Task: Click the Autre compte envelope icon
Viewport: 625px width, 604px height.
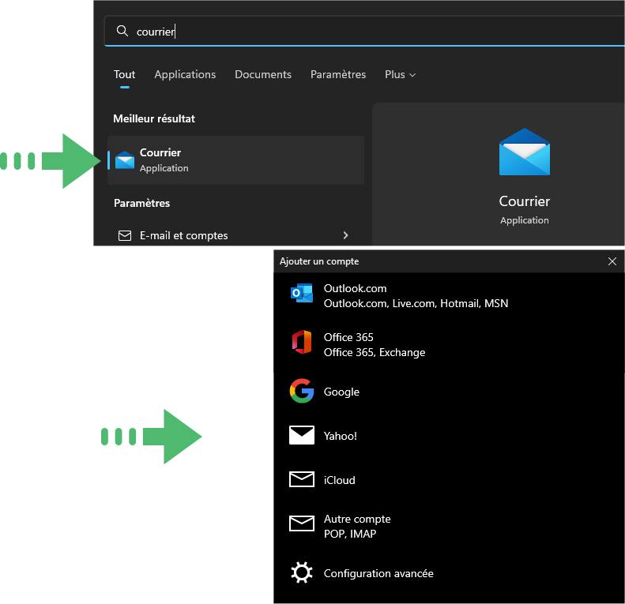Action: (302, 523)
